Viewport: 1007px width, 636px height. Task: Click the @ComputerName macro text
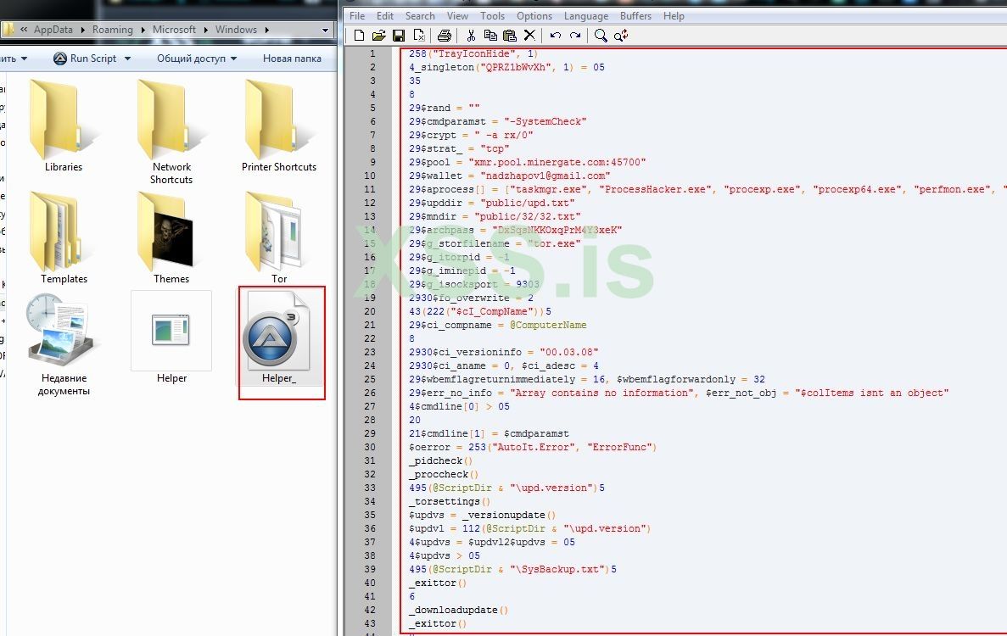(548, 326)
